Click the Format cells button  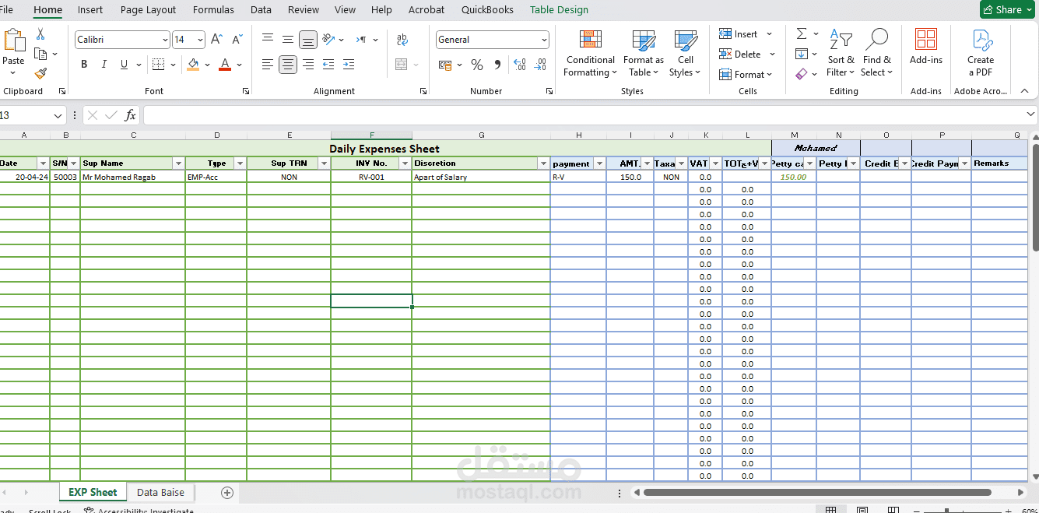(x=746, y=75)
